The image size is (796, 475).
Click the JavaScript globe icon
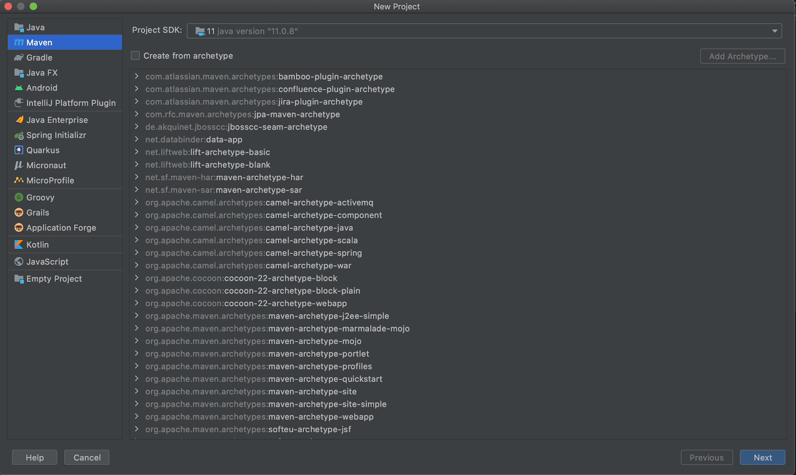(19, 262)
